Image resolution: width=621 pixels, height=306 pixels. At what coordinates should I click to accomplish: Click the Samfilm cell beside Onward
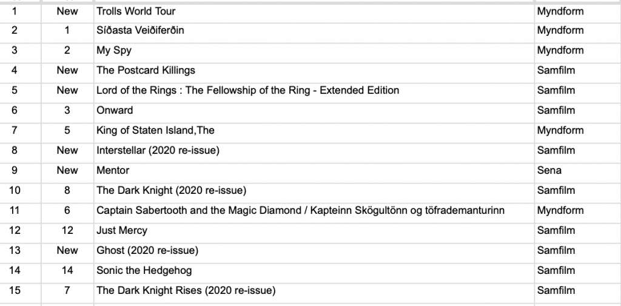pos(556,110)
